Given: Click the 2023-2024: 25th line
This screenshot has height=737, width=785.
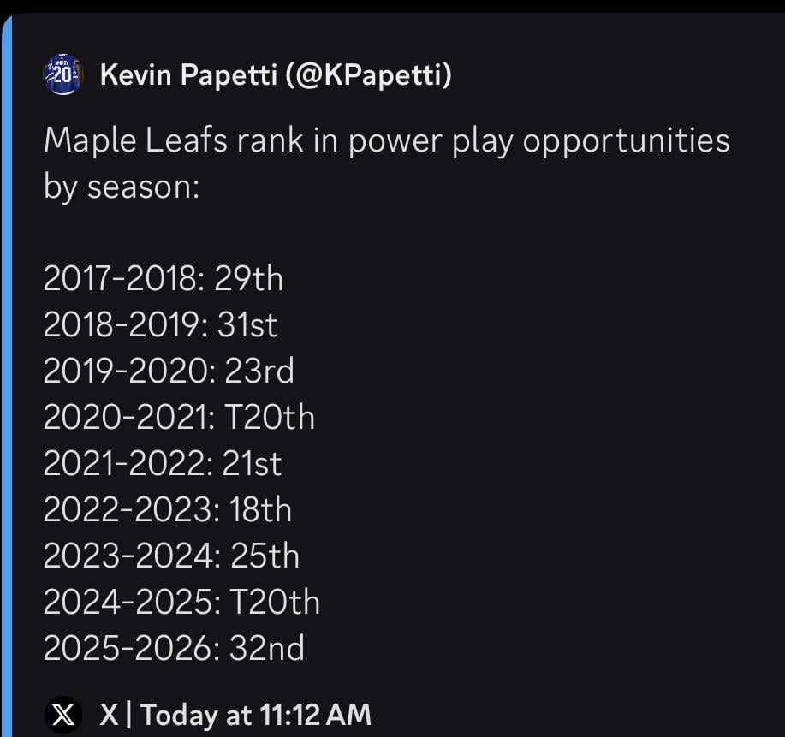Looking at the screenshot, I should click(x=171, y=556).
